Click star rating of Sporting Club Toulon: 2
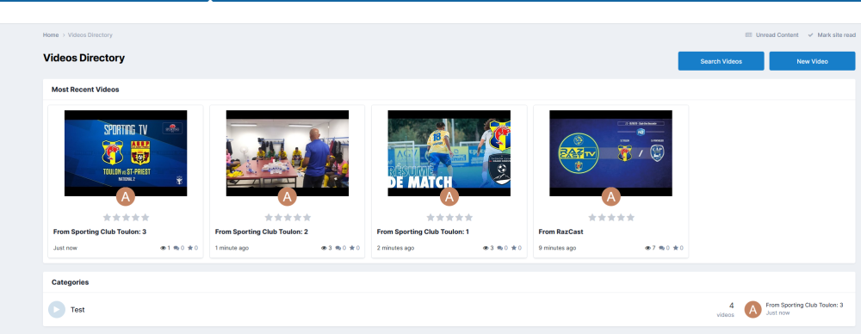This screenshot has height=334, width=861. click(288, 218)
